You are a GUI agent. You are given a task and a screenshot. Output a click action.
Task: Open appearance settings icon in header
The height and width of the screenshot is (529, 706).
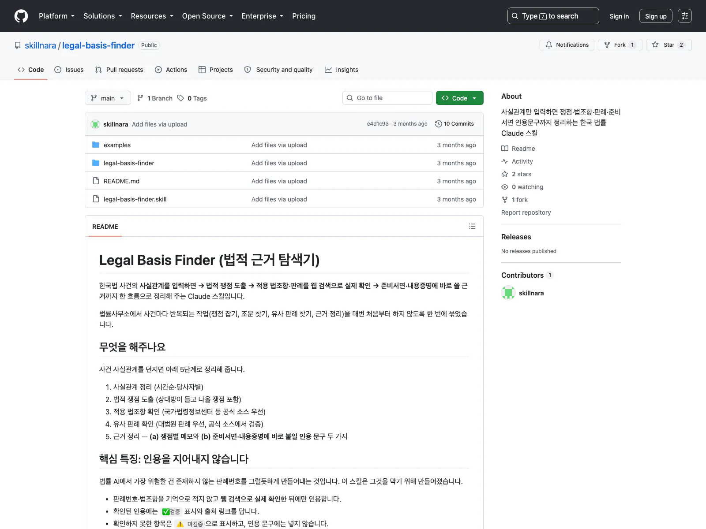[685, 16]
